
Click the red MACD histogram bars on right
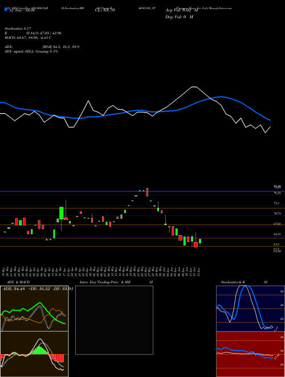point(58,358)
